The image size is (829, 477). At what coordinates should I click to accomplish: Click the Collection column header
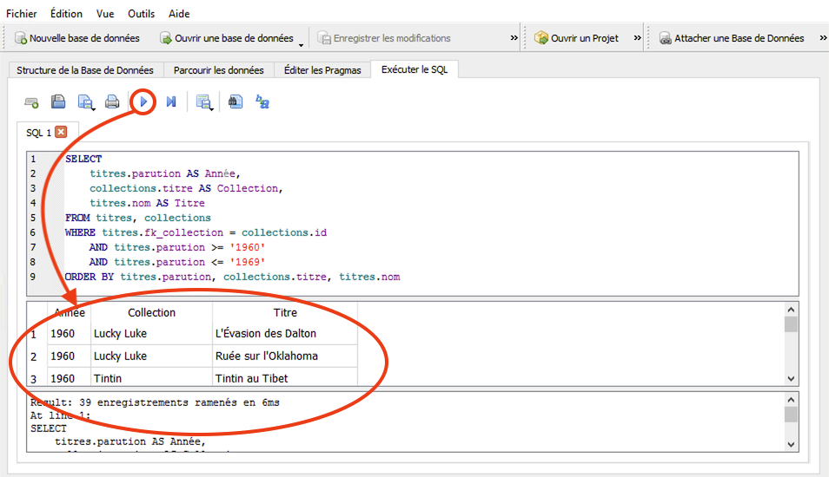pos(151,313)
